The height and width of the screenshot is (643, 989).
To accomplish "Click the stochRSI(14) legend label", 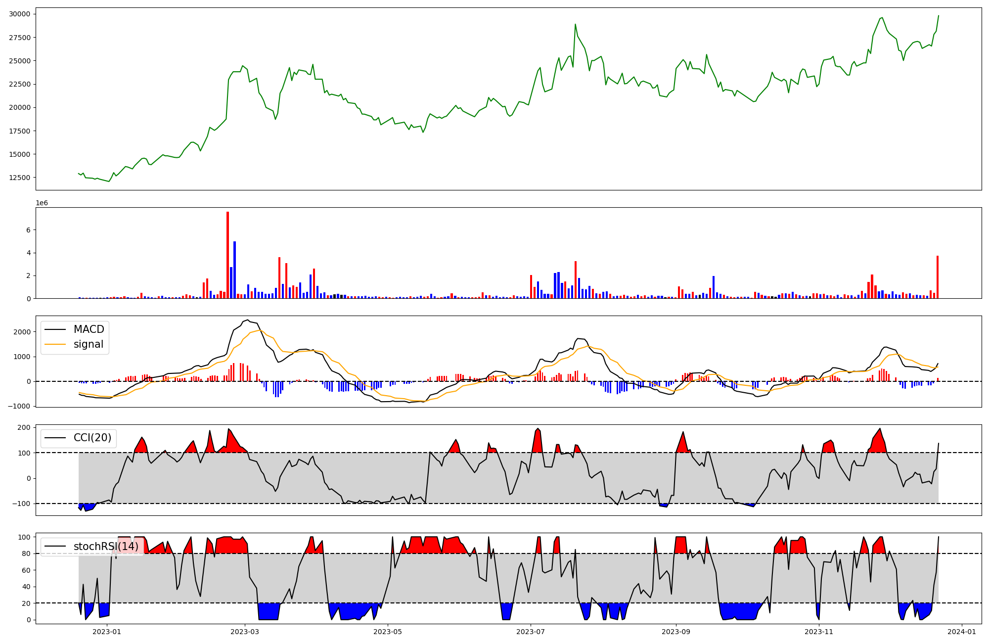I will 106,547.
